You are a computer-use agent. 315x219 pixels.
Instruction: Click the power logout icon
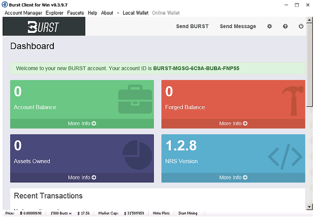click(x=301, y=26)
